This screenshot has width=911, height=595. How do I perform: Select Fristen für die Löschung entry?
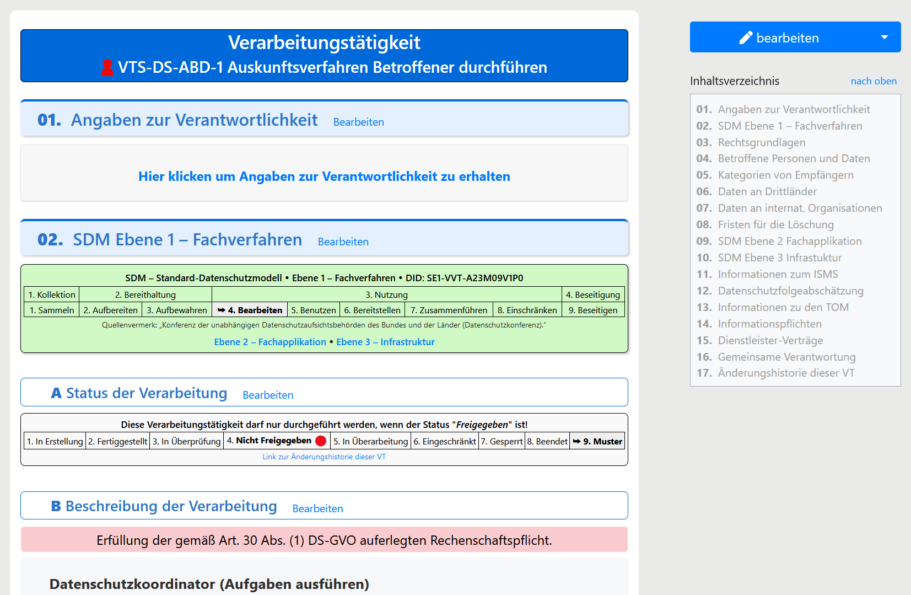pyautogui.click(x=775, y=224)
